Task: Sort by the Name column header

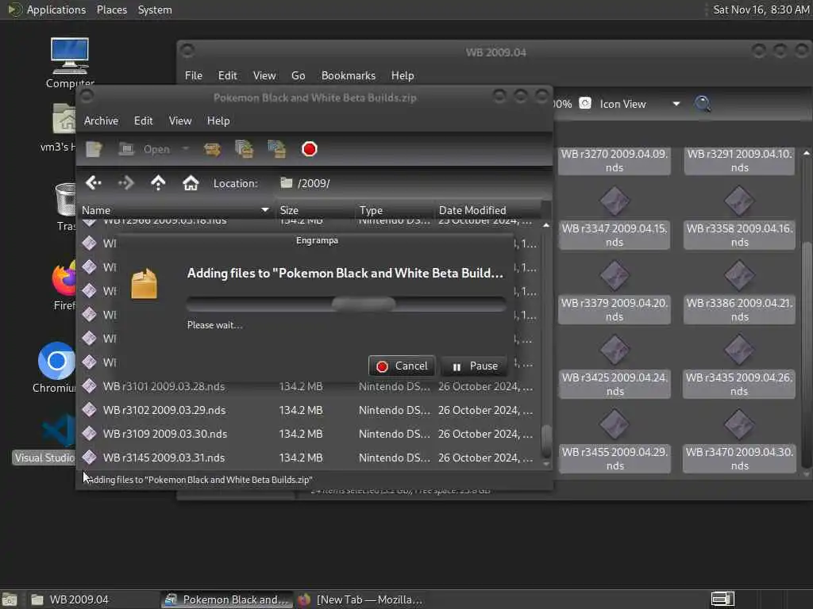Action: [175, 210]
